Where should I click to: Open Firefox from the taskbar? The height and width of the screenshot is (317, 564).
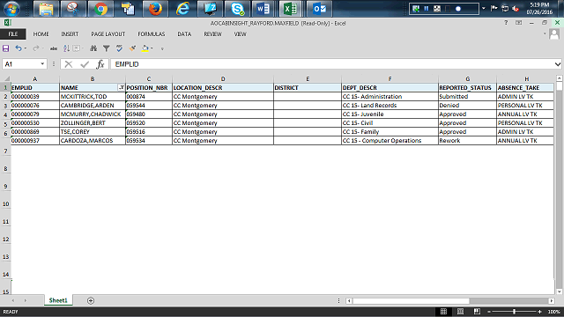coord(155,9)
